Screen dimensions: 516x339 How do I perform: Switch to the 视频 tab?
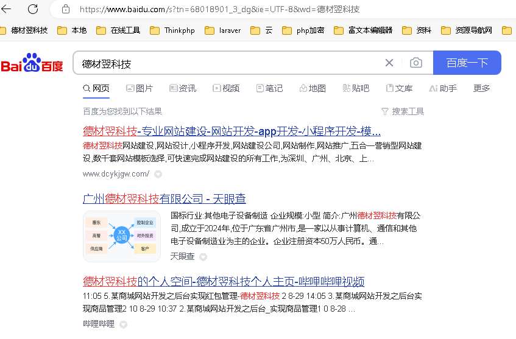(226, 88)
